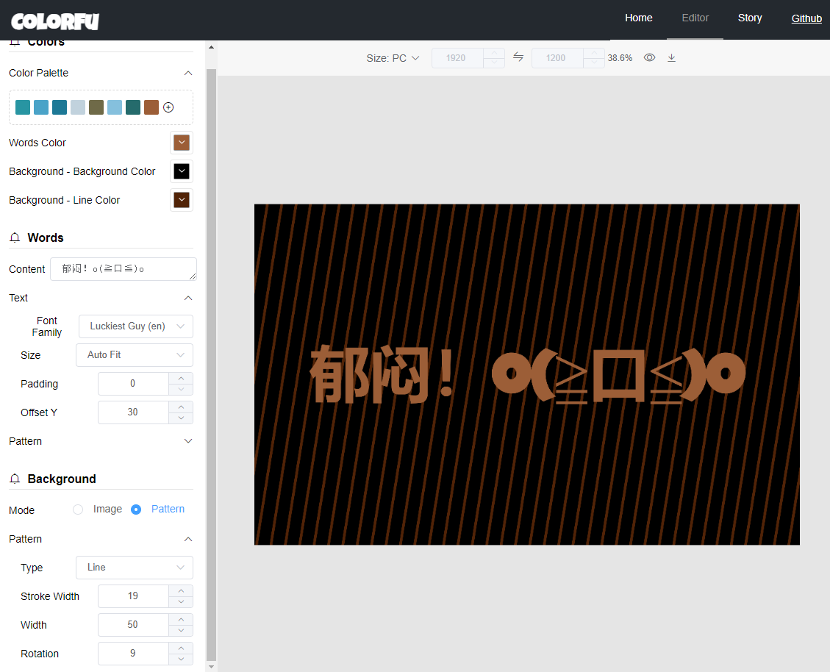Viewport: 830px width, 672px height.
Task: Open the Github link
Action: 806,18
